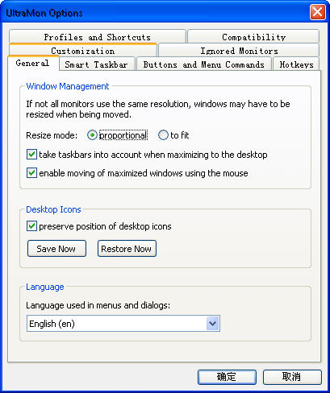Open the Hotkeys tab
This screenshot has height=393, width=330.
[x=296, y=64]
